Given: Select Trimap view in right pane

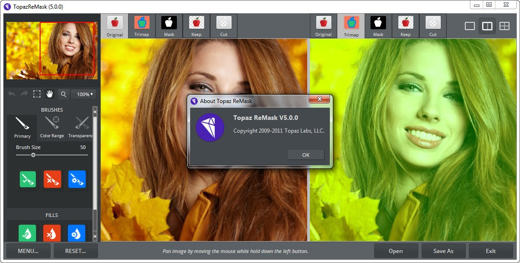Looking at the screenshot, I should pos(351,26).
